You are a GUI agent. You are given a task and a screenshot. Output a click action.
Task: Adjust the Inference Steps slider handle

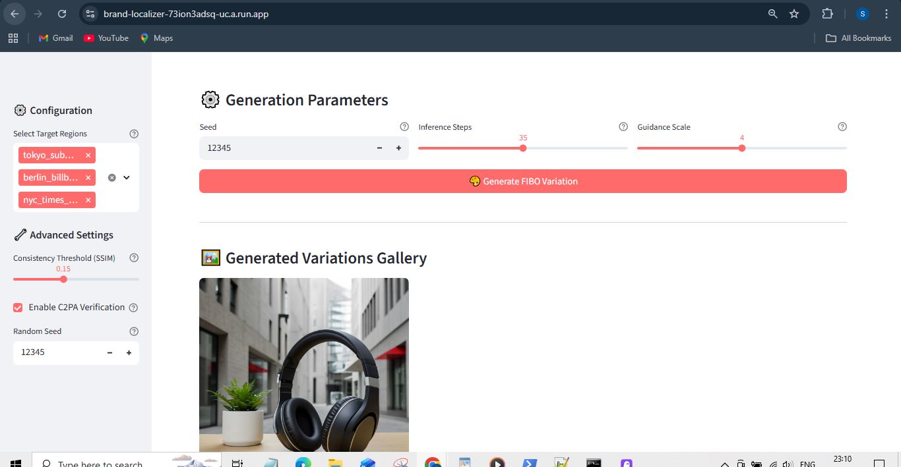523,148
